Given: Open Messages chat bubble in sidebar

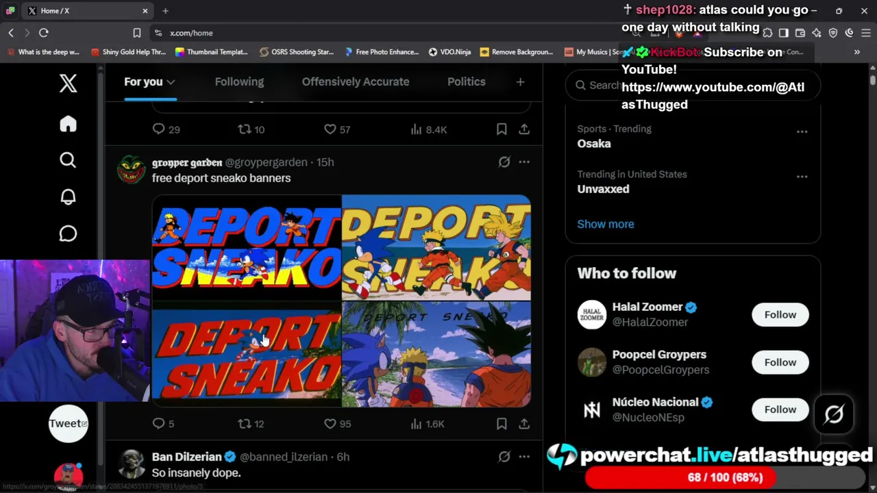Looking at the screenshot, I should [68, 233].
